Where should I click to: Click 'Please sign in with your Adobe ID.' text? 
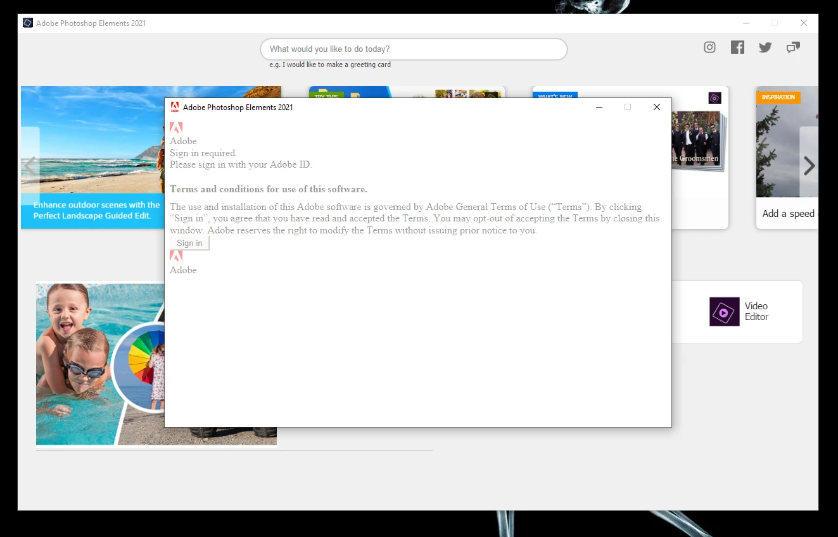tap(241, 164)
